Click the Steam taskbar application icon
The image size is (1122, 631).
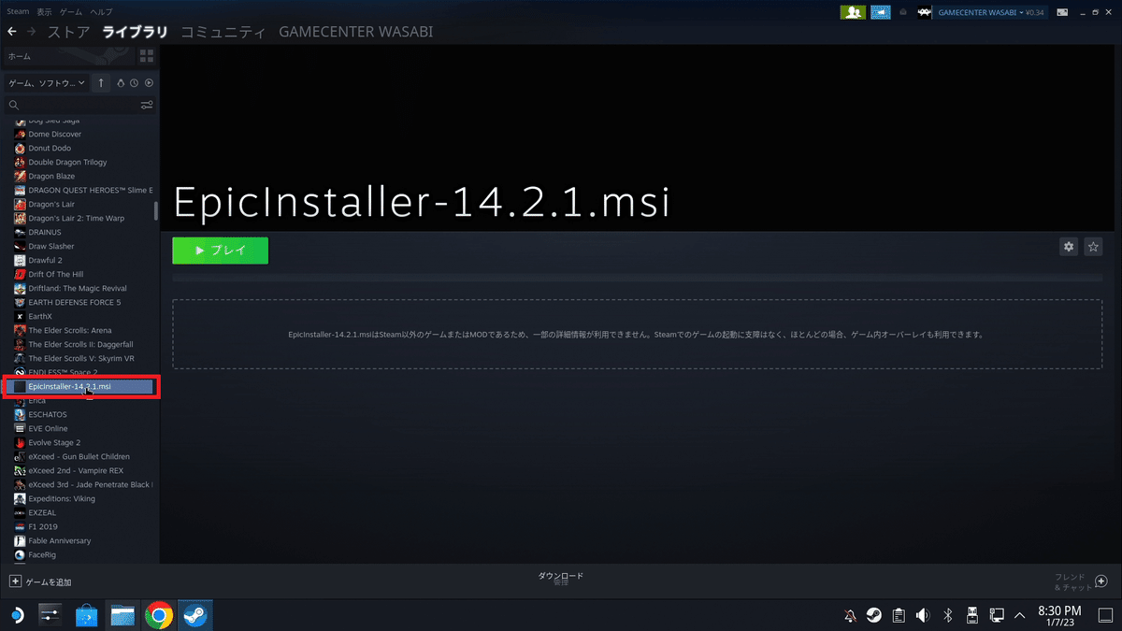click(x=195, y=615)
